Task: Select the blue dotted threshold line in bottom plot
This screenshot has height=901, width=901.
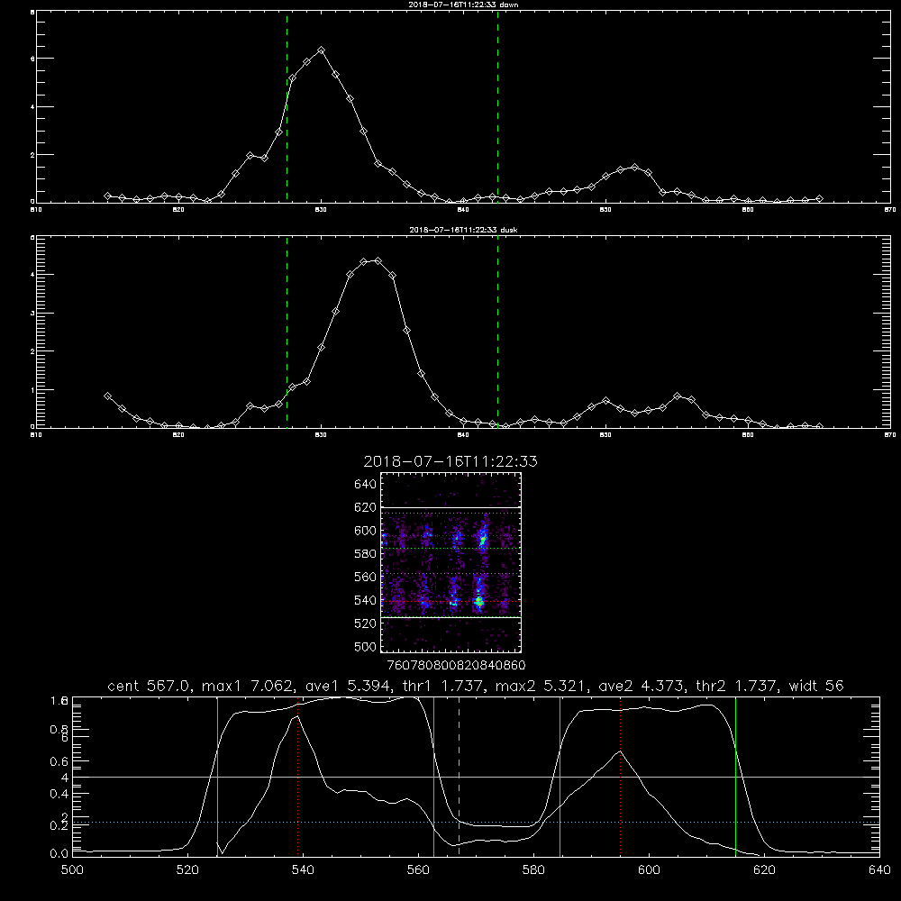Action: [x=476, y=823]
